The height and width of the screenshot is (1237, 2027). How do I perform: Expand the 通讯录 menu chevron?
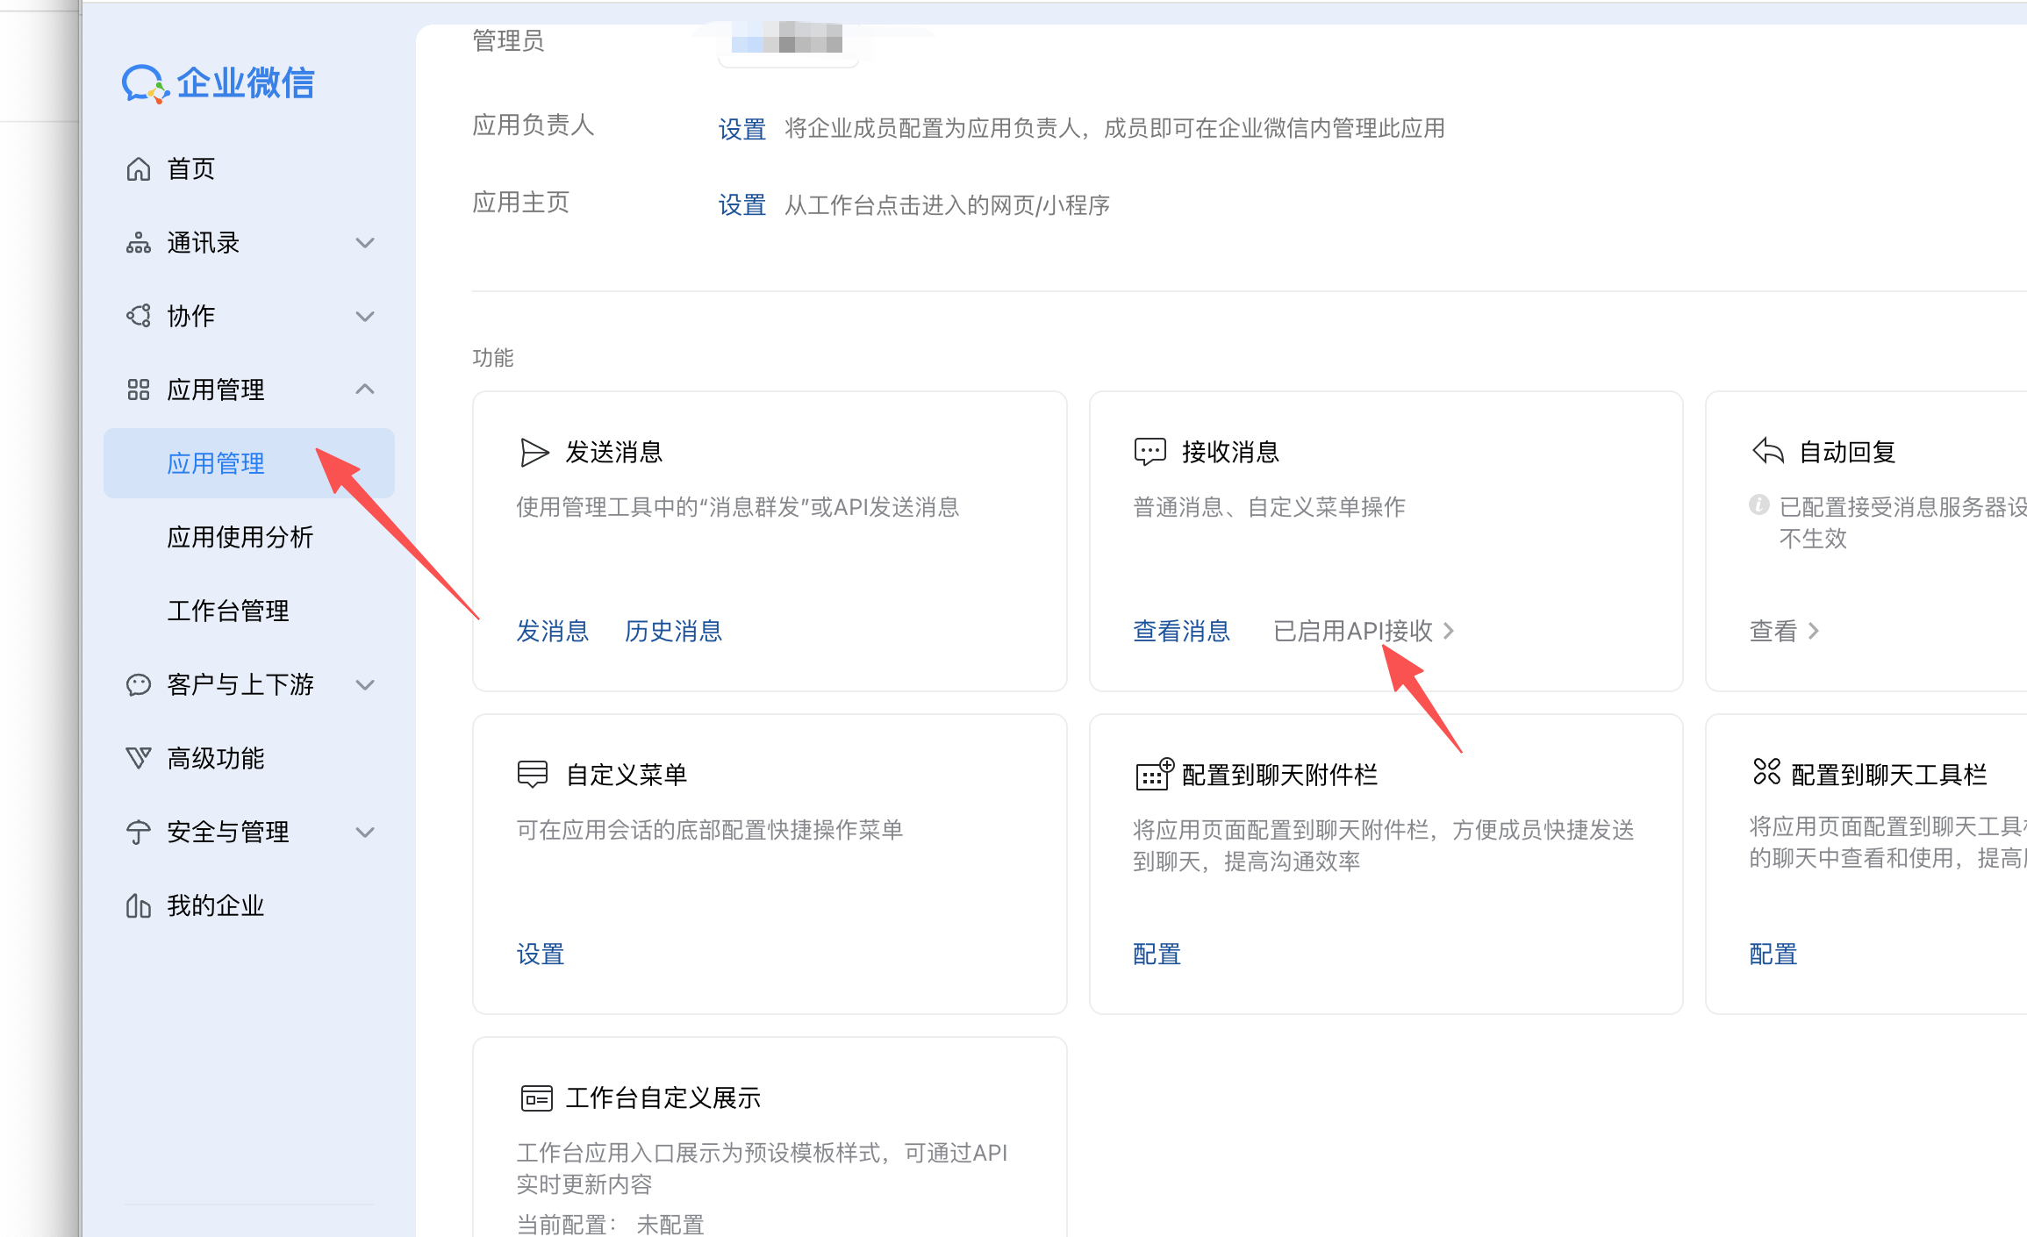[x=365, y=243]
